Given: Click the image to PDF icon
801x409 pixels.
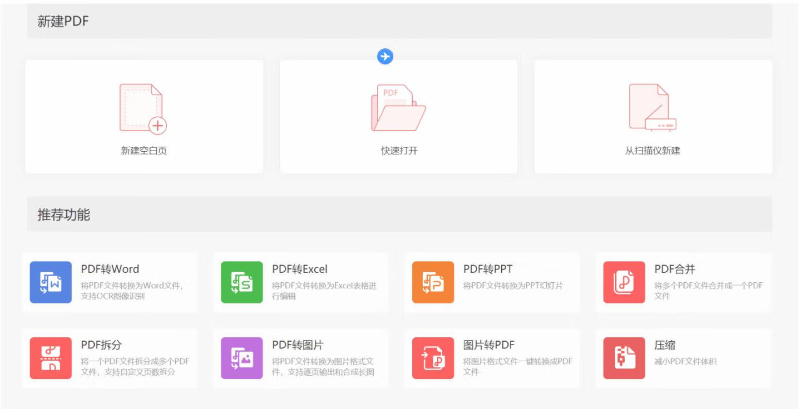Looking at the screenshot, I should point(433,358).
